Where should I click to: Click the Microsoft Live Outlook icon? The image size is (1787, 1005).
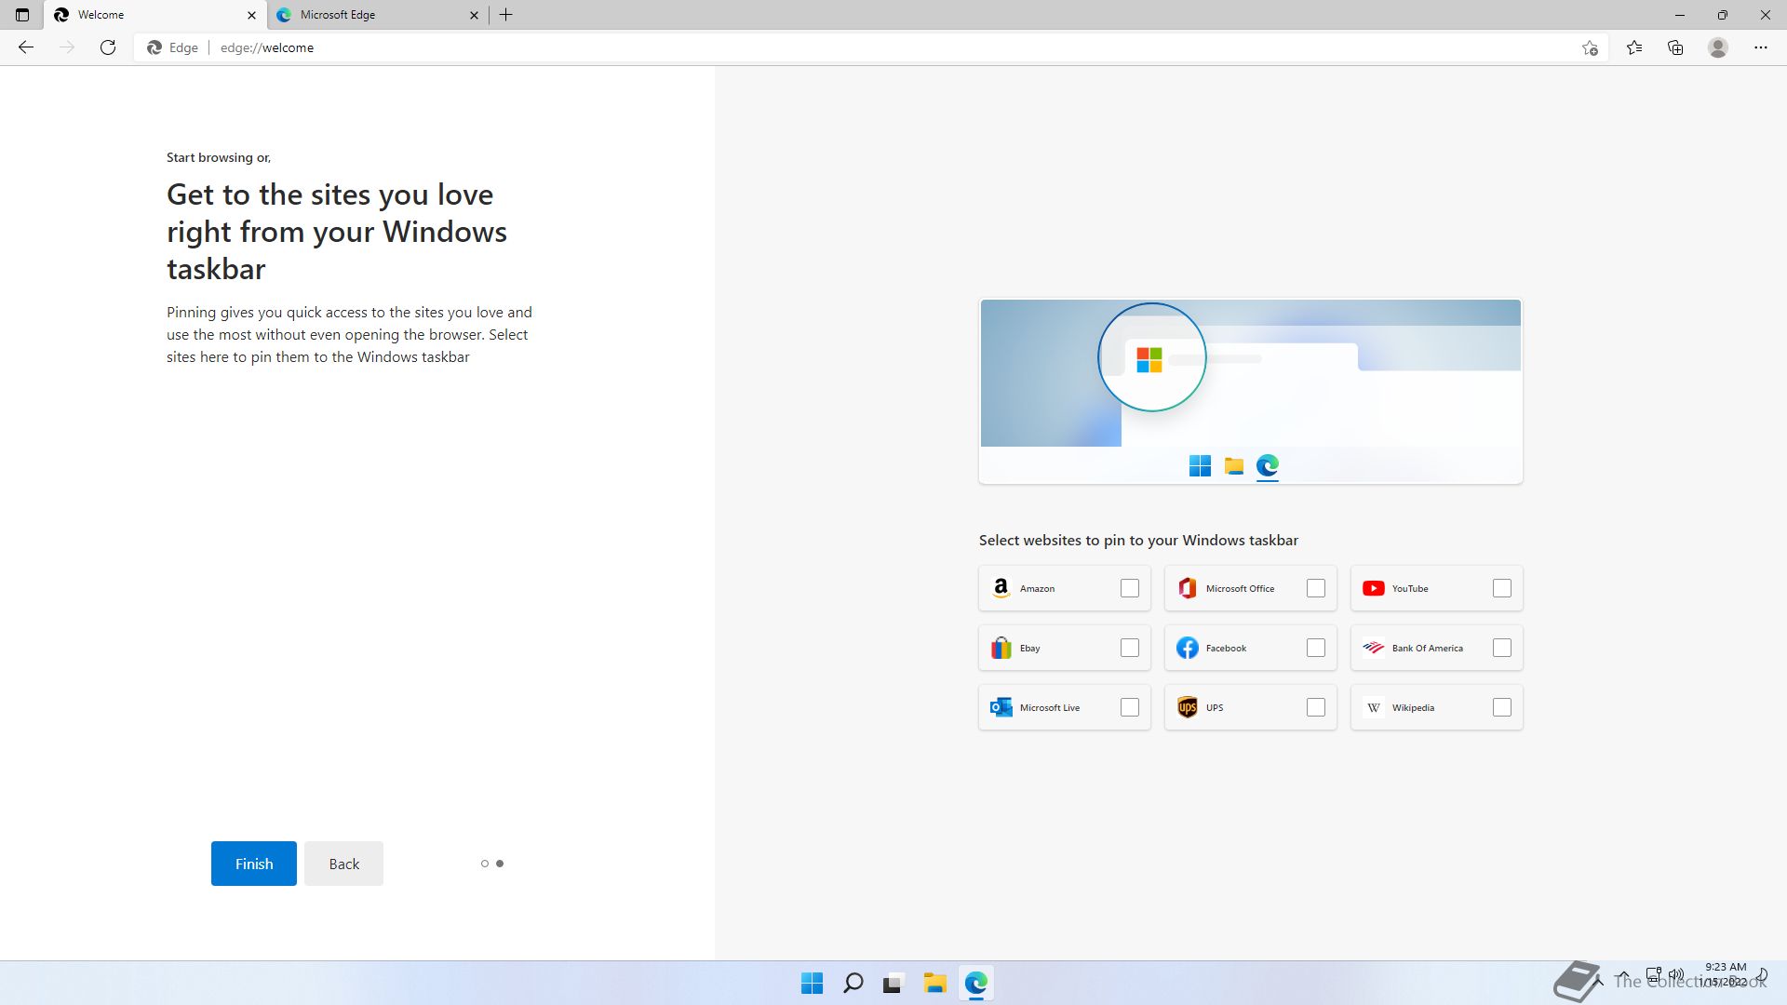1001,707
